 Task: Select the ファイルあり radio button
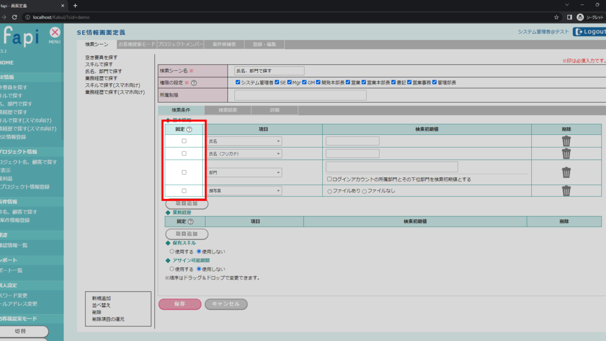(x=330, y=191)
